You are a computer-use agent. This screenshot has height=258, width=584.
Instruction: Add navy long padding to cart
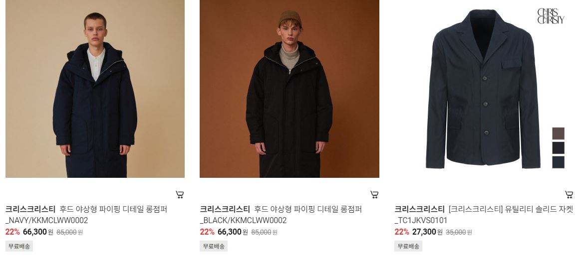[180, 194]
